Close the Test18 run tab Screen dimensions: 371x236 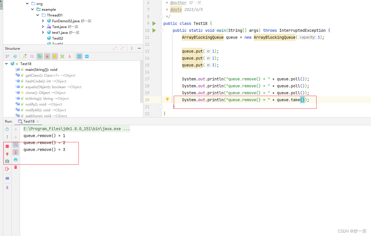pos(38,121)
